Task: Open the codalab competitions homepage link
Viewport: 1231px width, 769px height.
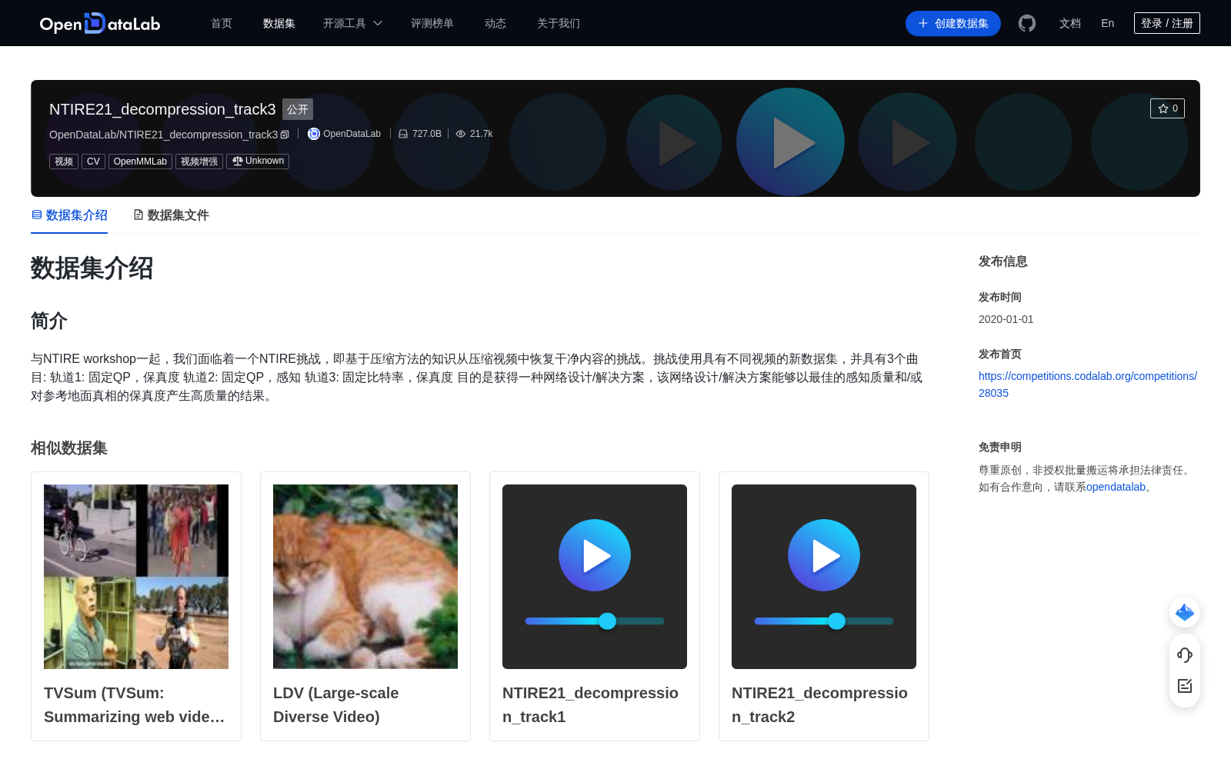Action: [1088, 384]
